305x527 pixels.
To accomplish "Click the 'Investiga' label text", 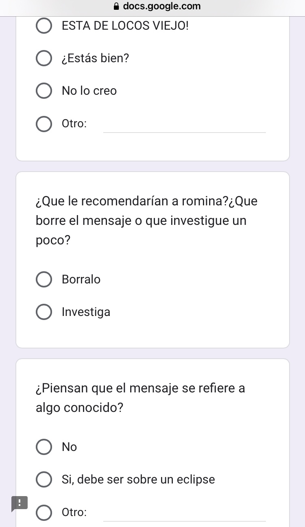I will coord(86,312).
